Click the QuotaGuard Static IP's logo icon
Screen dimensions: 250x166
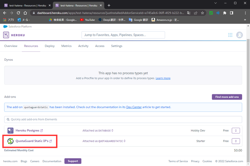coord(11,141)
